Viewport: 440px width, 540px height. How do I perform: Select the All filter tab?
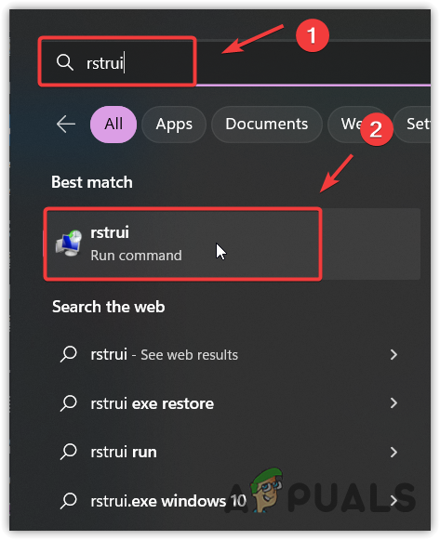click(x=113, y=125)
